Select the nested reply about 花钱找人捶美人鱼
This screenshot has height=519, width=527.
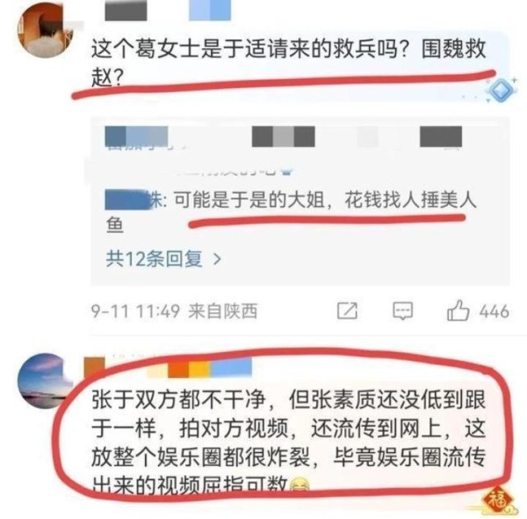(291, 212)
